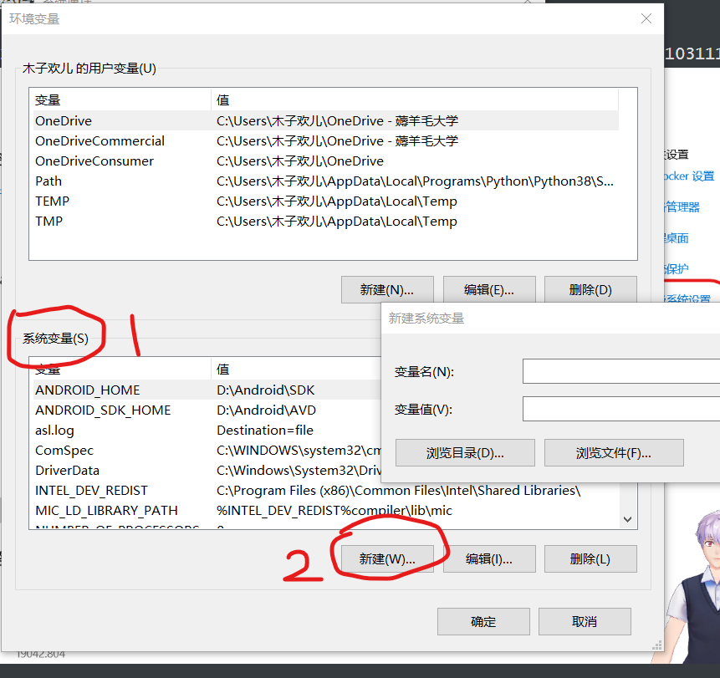Click system variables 编辑(I)... button
Screen dimensions: 720x678
[x=489, y=558]
